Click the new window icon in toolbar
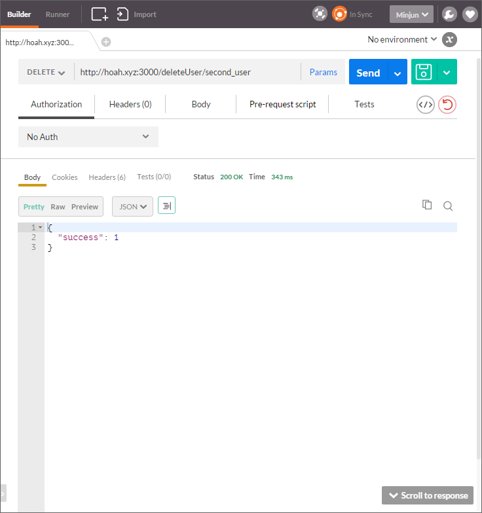The image size is (482, 513). pos(100,14)
